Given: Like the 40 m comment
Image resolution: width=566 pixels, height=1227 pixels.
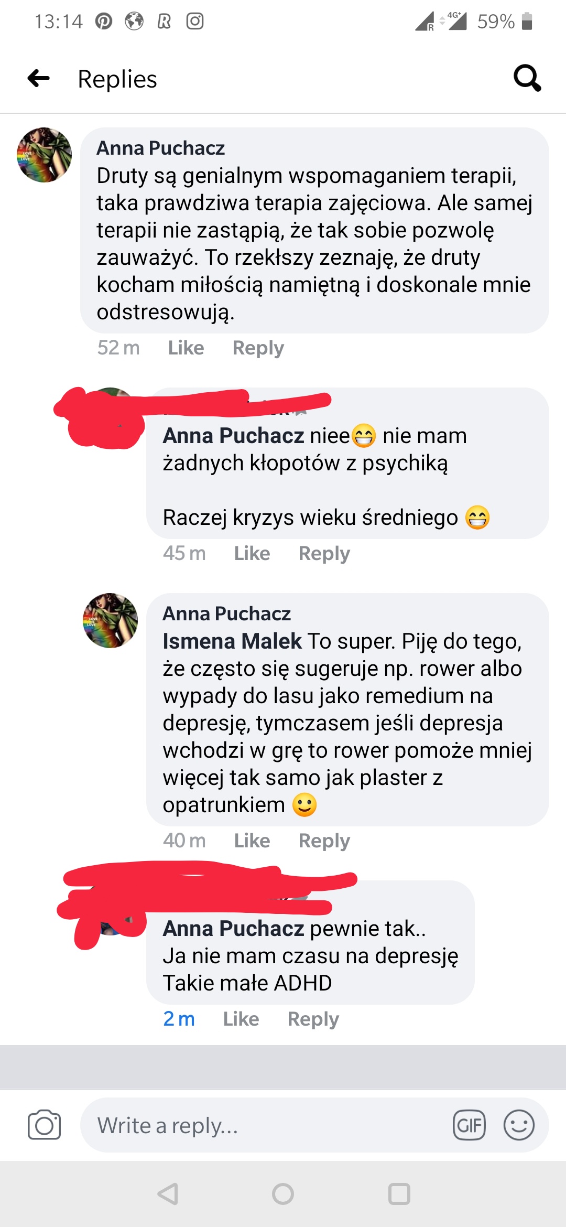Looking at the screenshot, I should (252, 841).
